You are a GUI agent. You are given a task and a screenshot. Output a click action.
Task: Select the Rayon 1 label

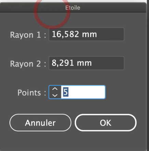click(28, 35)
